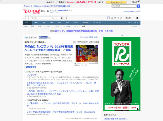Screen dimensions: 163x121
Task: Open the IT・科学 category
Action: pyautogui.click(x=67, y=26)
